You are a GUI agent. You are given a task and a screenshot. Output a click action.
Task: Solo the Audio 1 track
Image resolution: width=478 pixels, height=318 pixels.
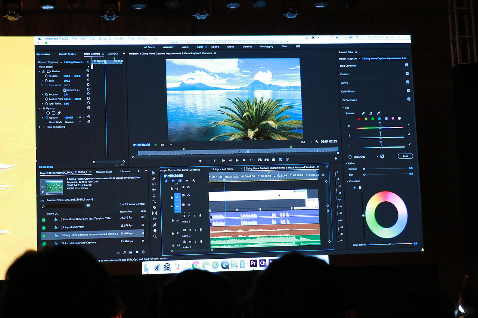[195, 216]
